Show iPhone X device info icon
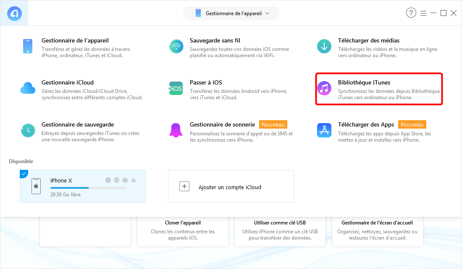The width and height of the screenshot is (462, 269). click(x=125, y=180)
